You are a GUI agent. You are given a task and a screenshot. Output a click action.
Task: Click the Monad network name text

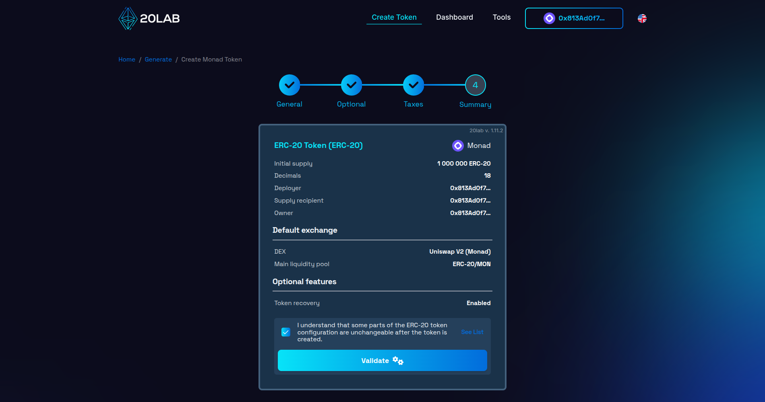(479, 146)
